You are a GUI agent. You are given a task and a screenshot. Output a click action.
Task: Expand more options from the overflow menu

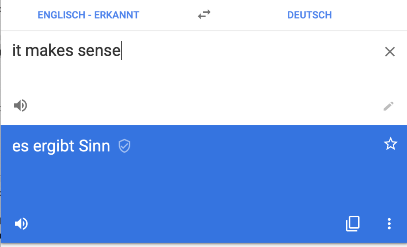(x=389, y=224)
